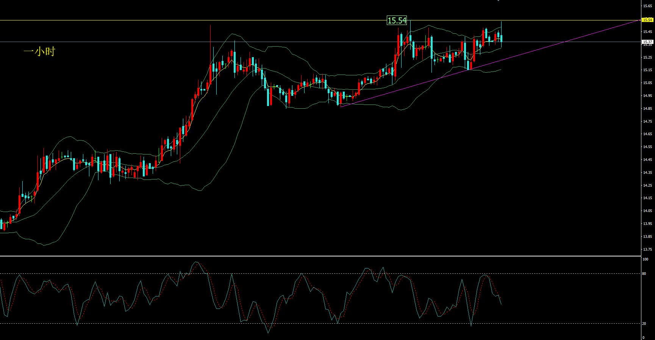
Task: Click the white 15.37 current price tag
Action: pos(647,42)
